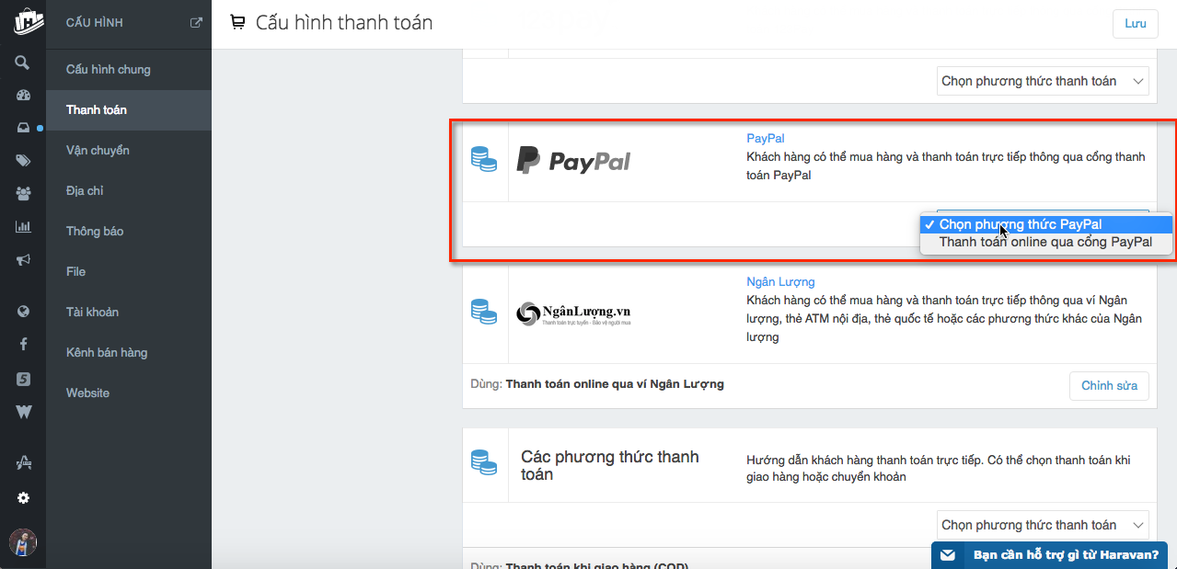Open the settings gear icon
This screenshot has width=1177, height=569.
pyautogui.click(x=23, y=498)
